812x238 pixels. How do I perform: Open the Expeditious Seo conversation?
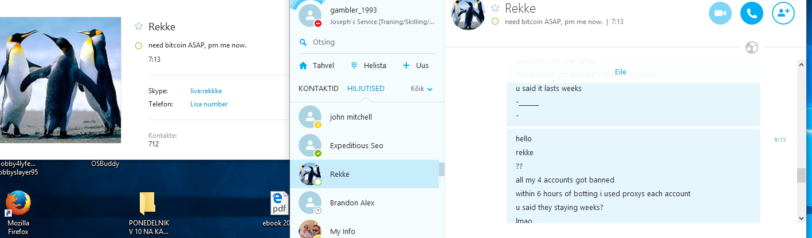click(364, 145)
